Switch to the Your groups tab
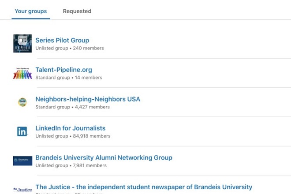The image size is (291, 194). pos(31,11)
